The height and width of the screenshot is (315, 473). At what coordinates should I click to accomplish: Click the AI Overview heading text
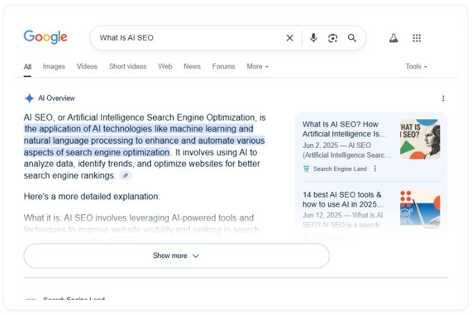(x=56, y=98)
